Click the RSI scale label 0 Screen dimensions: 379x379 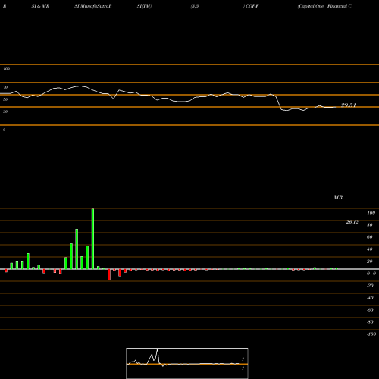[4, 130]
